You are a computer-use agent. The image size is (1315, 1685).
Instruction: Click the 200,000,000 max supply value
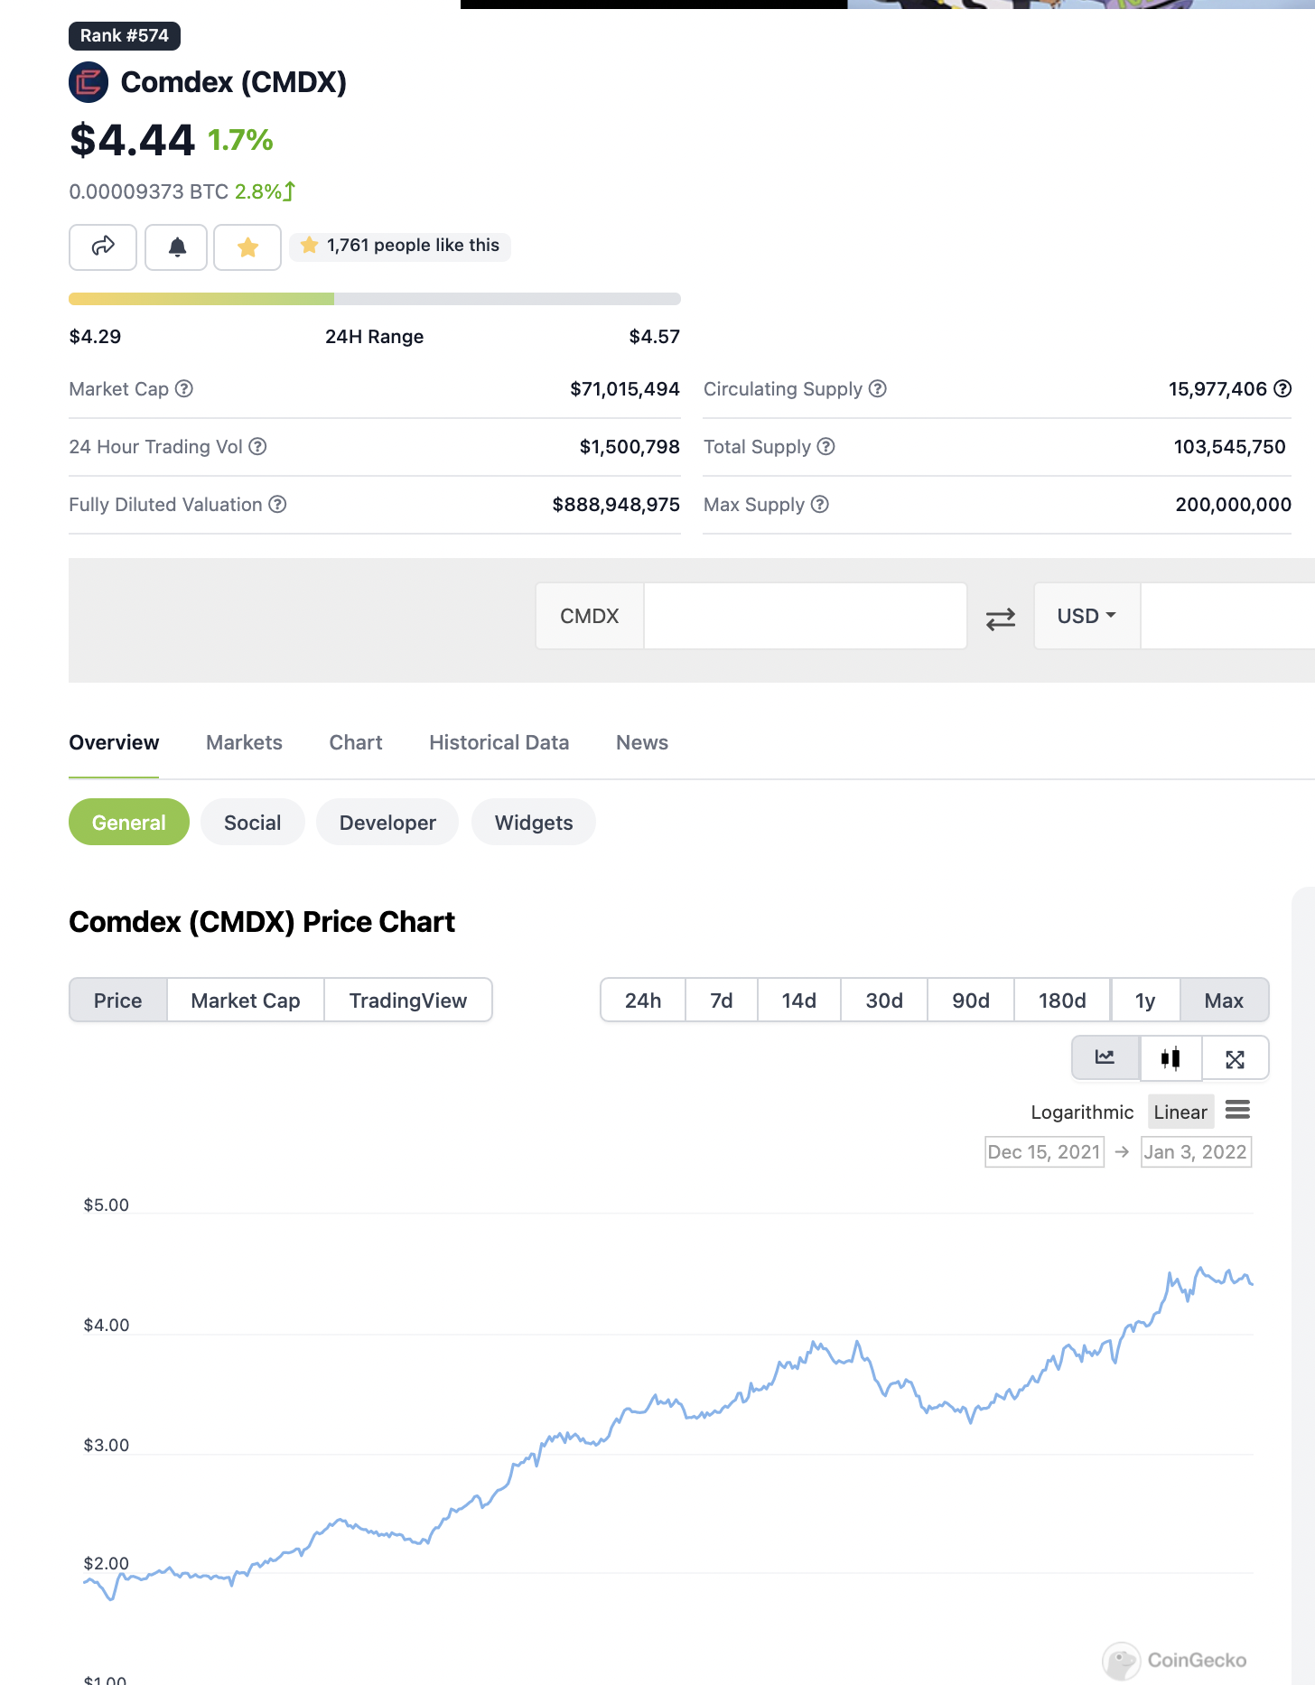[x=1233, y=505]
